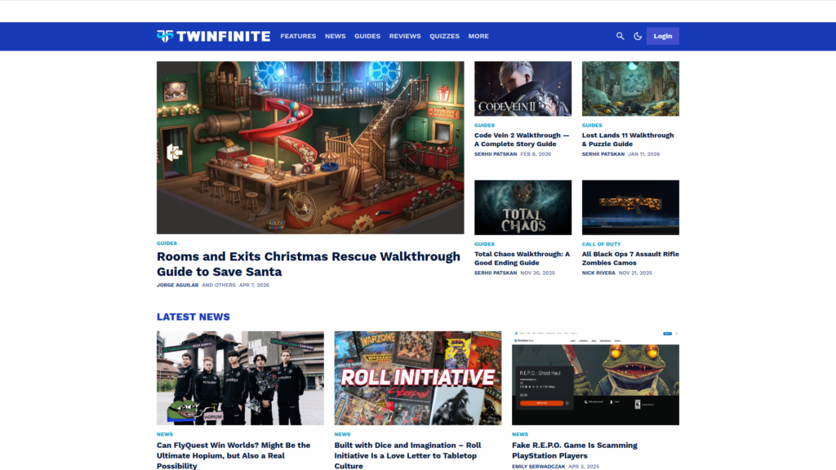Open the Roll Initiative article image
This screenshot has width=836, height=470.
click(418, 378)
